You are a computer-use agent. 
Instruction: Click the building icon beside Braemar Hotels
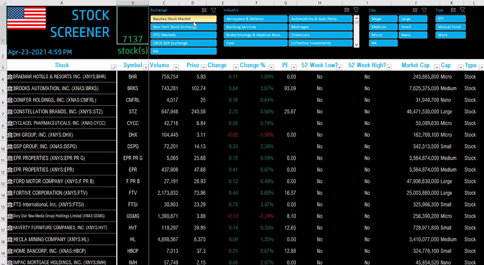pyautogui.click(x=10, y=77)
